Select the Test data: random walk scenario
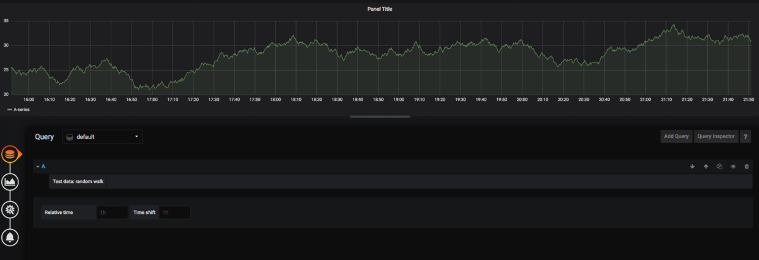This screenshot has height=260, width=759. [x=78, y=181]
